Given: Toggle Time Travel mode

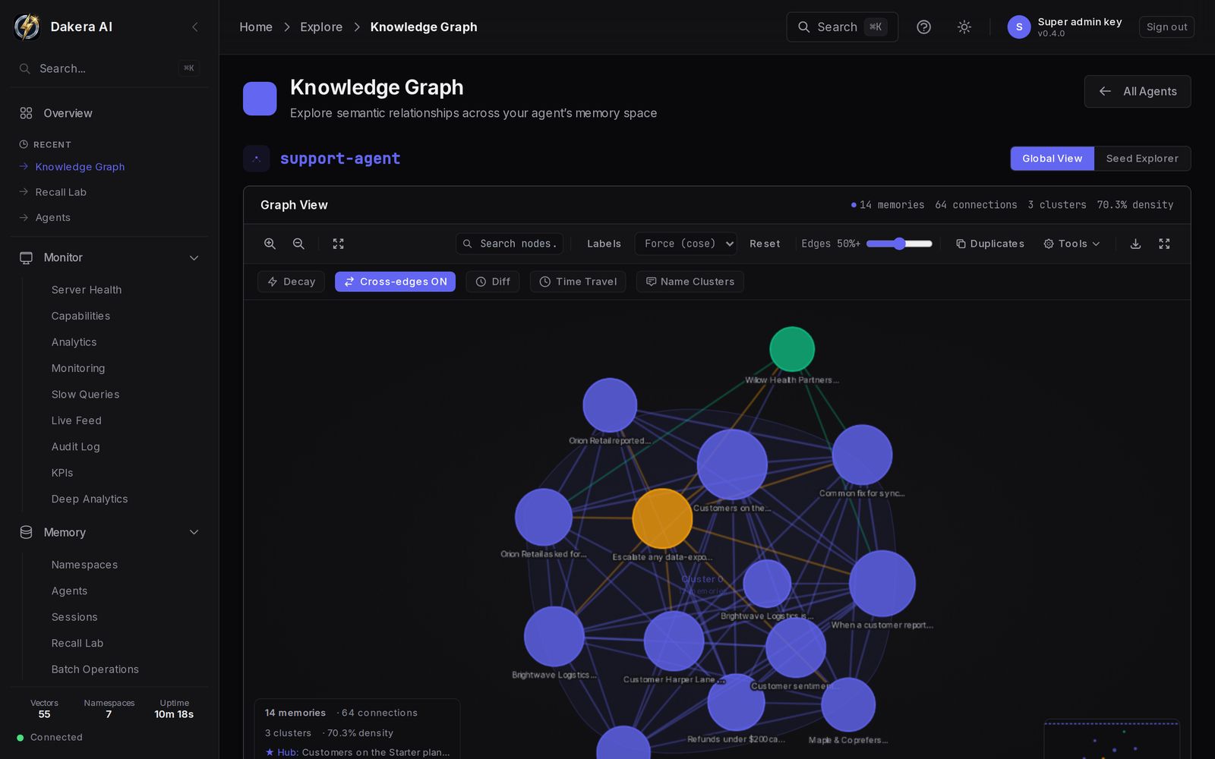Looking at the screenshot, I should [578, 282].
